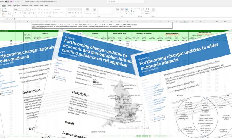Click the Insert Function fx icon
The height and width of the screenshot is (138, 232).
(14, 19)
